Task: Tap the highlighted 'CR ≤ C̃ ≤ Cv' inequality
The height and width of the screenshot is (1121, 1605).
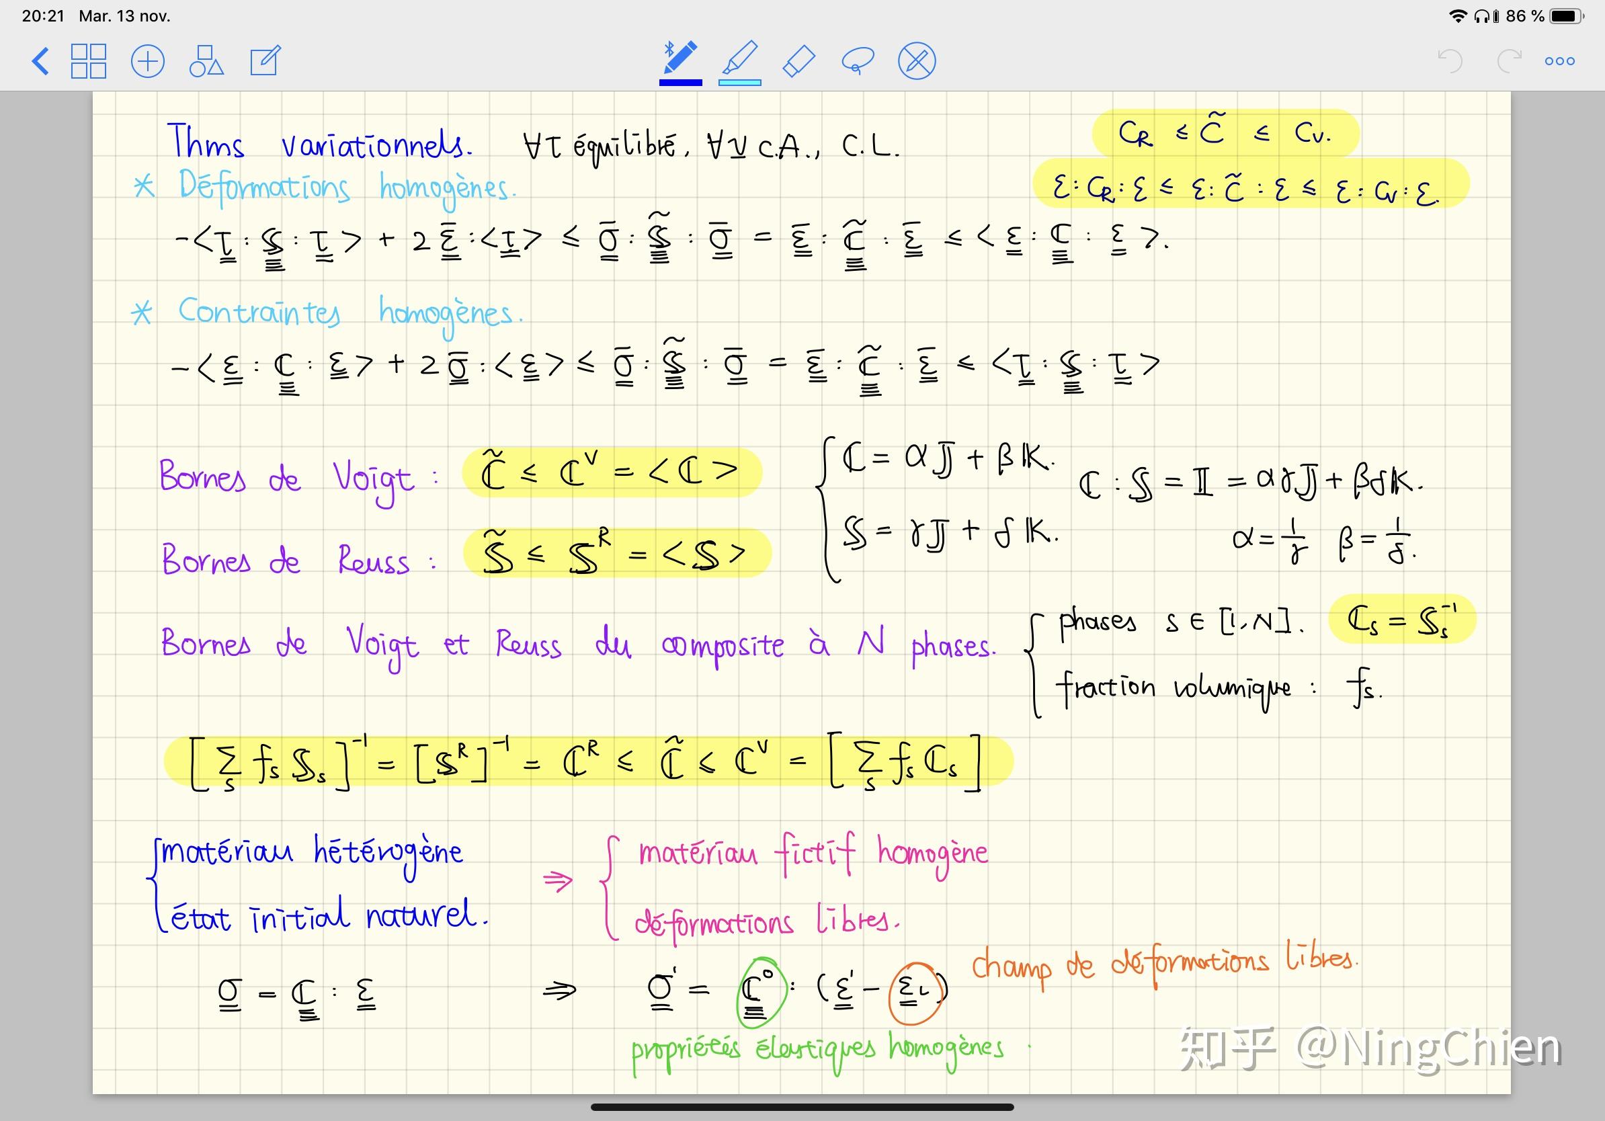Action: pos(1225,132)
